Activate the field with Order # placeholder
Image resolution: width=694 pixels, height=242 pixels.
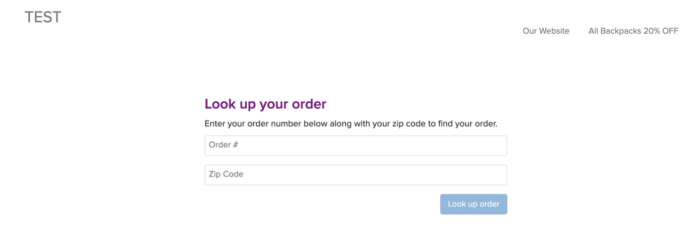pos(355,145)
